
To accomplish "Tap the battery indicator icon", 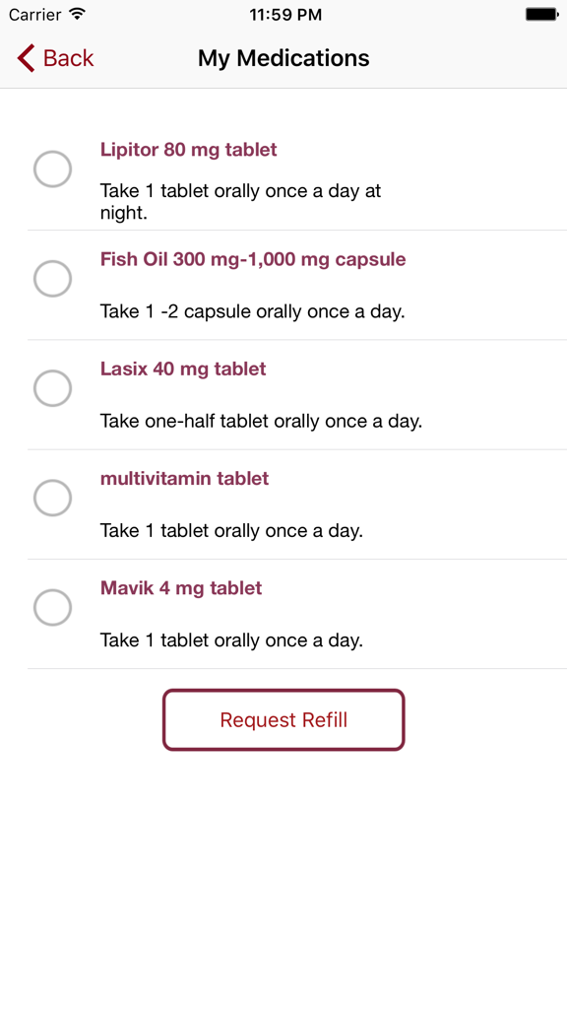I will click(x=540, y=14).
